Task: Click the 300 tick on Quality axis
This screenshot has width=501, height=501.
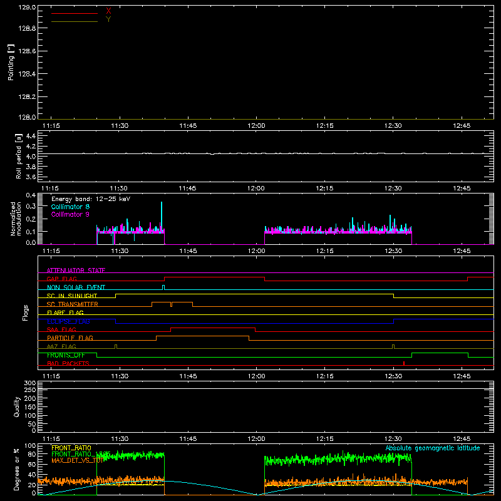Action: pyautogui.click(x=30, y=383)
